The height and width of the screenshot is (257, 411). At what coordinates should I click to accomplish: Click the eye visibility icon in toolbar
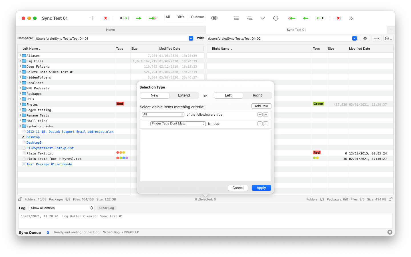pos(214,18)
